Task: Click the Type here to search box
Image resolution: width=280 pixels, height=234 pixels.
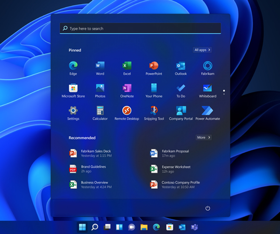Action: tap(141, 29)
